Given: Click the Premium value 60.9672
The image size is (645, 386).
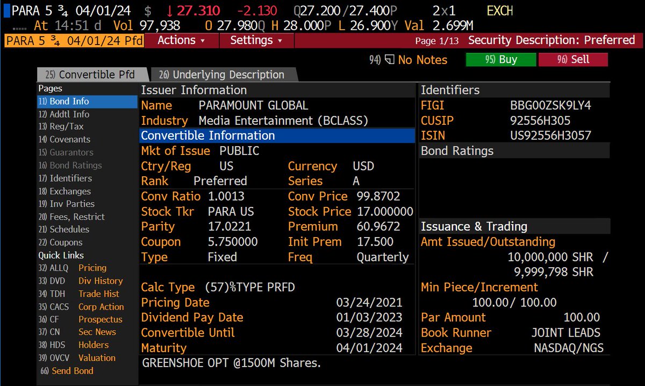Looking at the screenshot, I should click(x=378, y=226).
